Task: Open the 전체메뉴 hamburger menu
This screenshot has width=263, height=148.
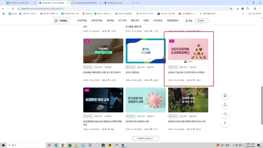Action: coord(61,21)
